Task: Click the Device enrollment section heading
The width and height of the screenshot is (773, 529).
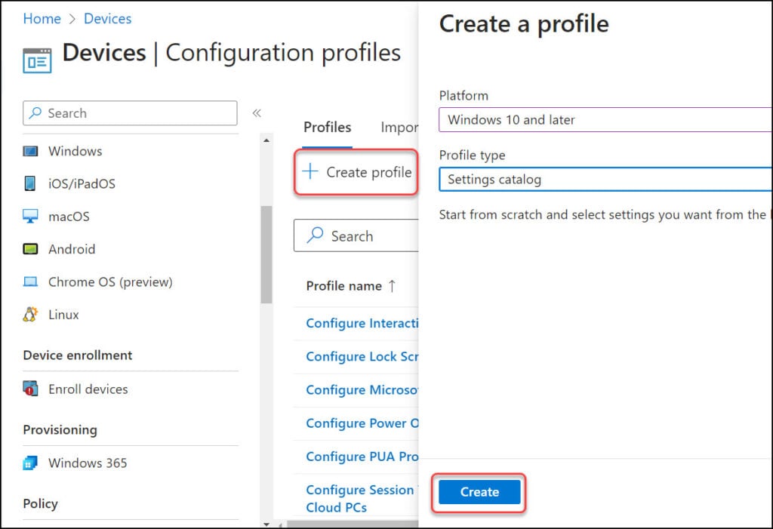Action: click(x=78, y=355)
